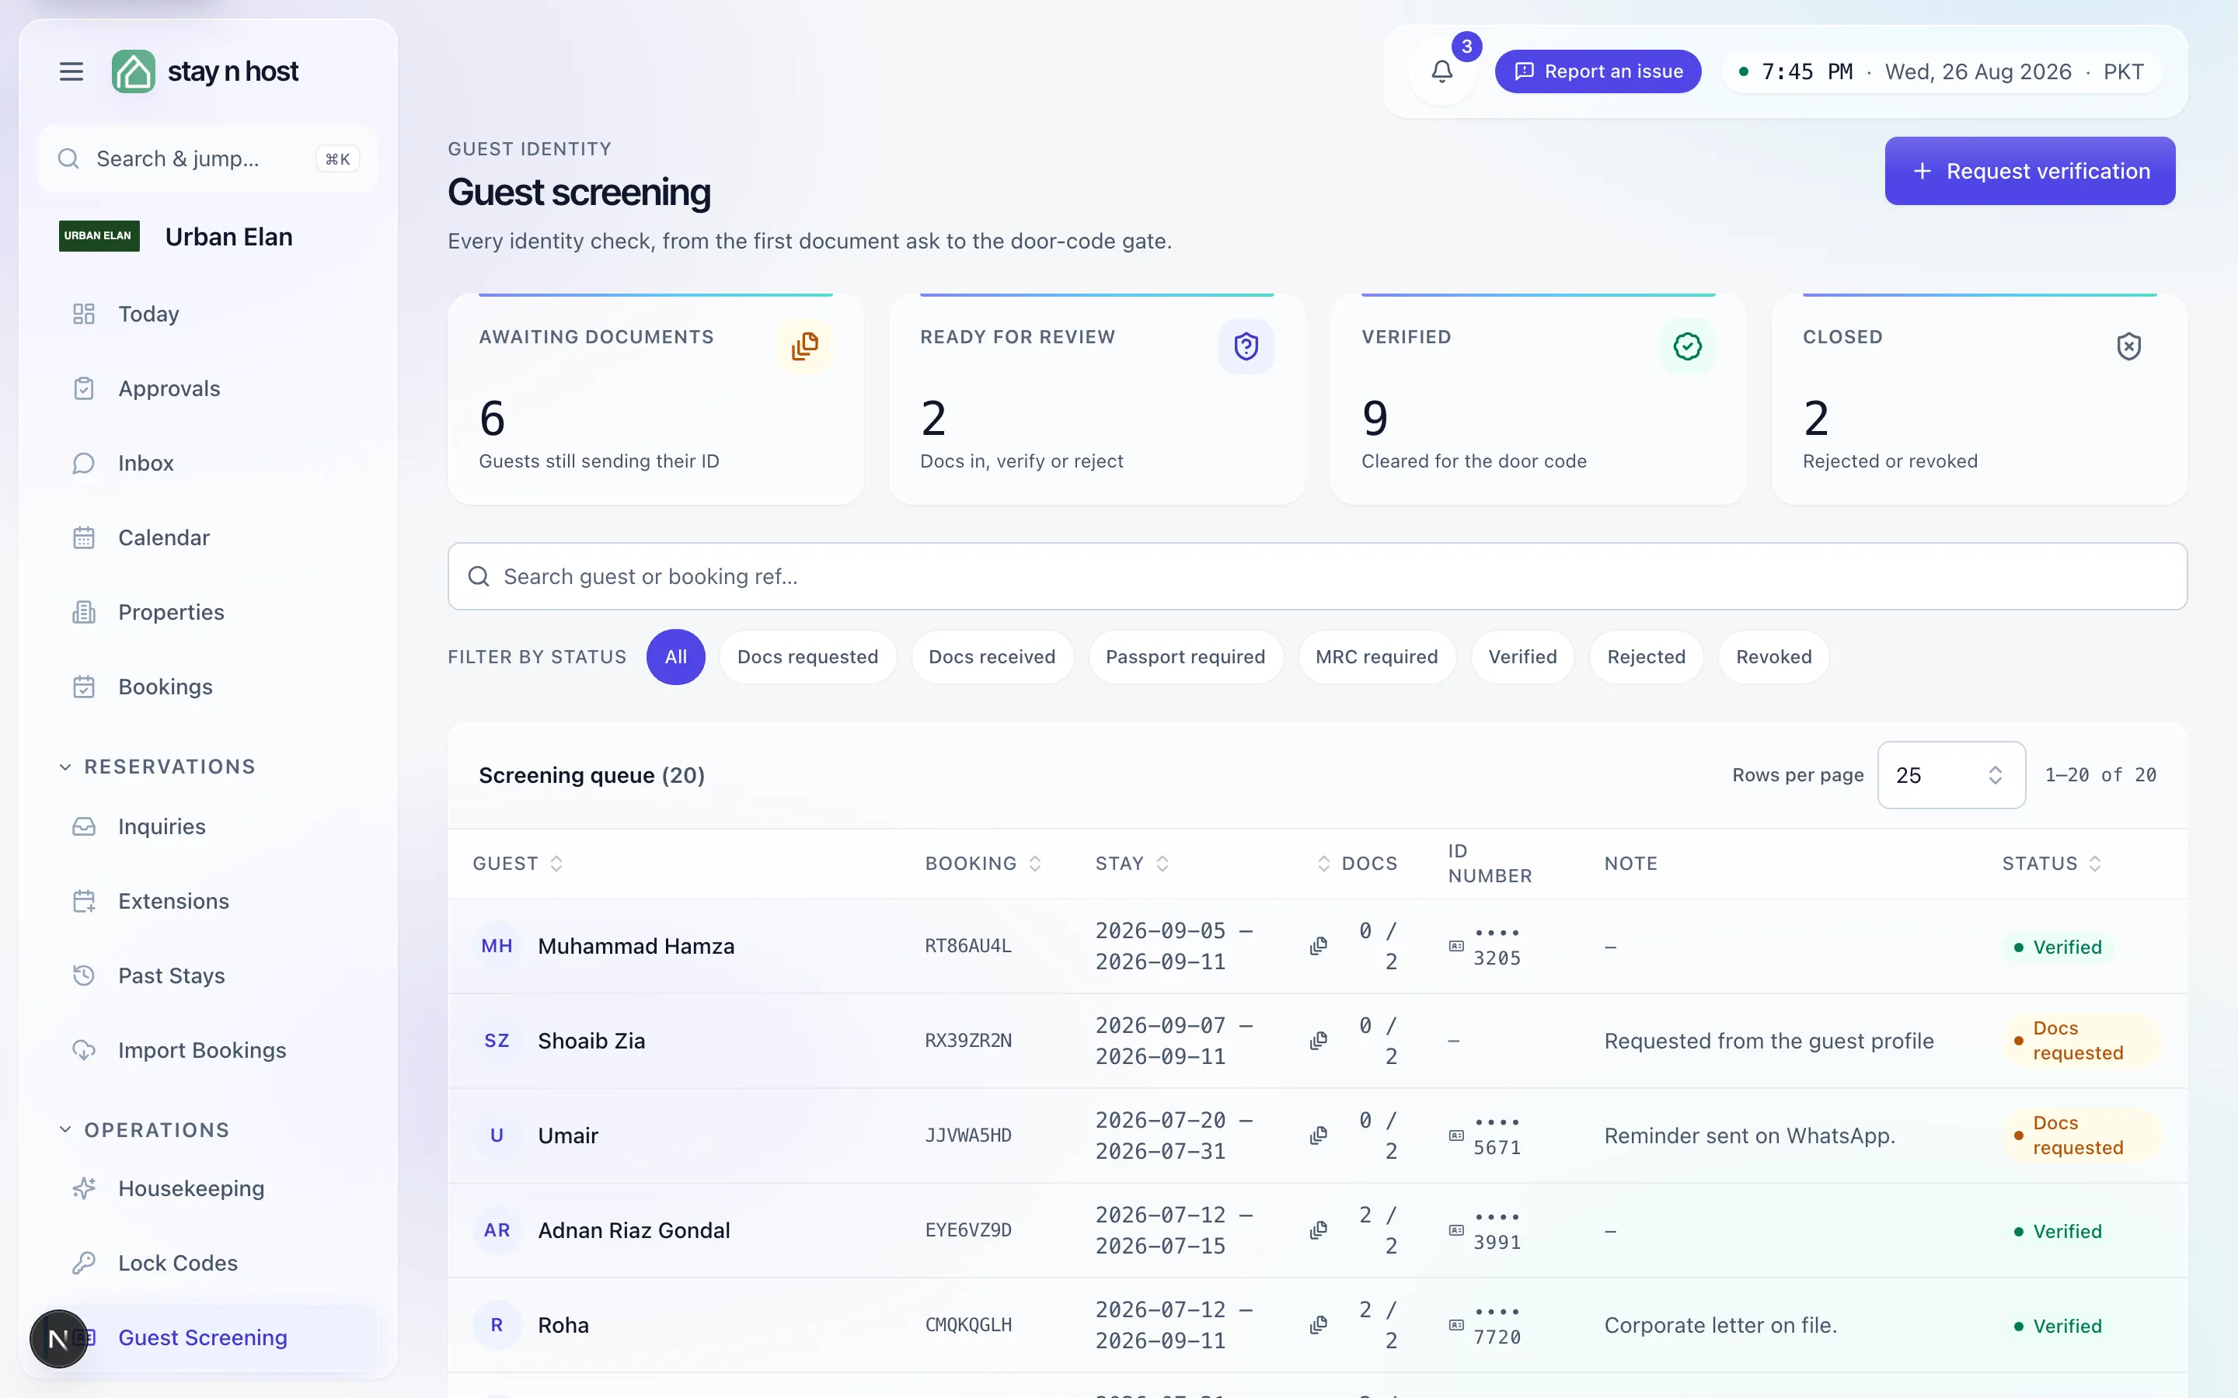Toggle the hamburger sidebar menu

[x=71, y=71]
